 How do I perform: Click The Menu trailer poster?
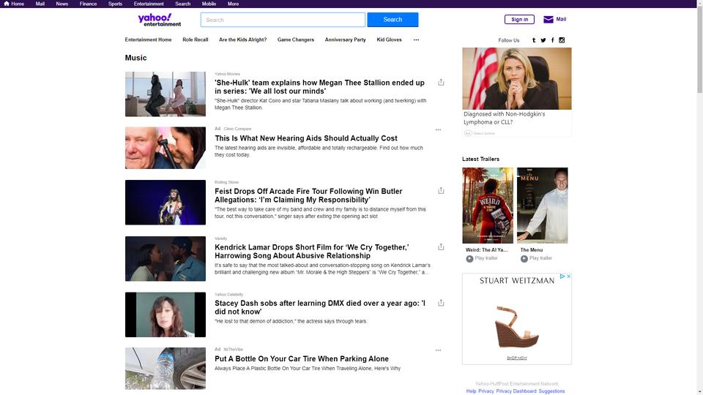pos(543,206)
